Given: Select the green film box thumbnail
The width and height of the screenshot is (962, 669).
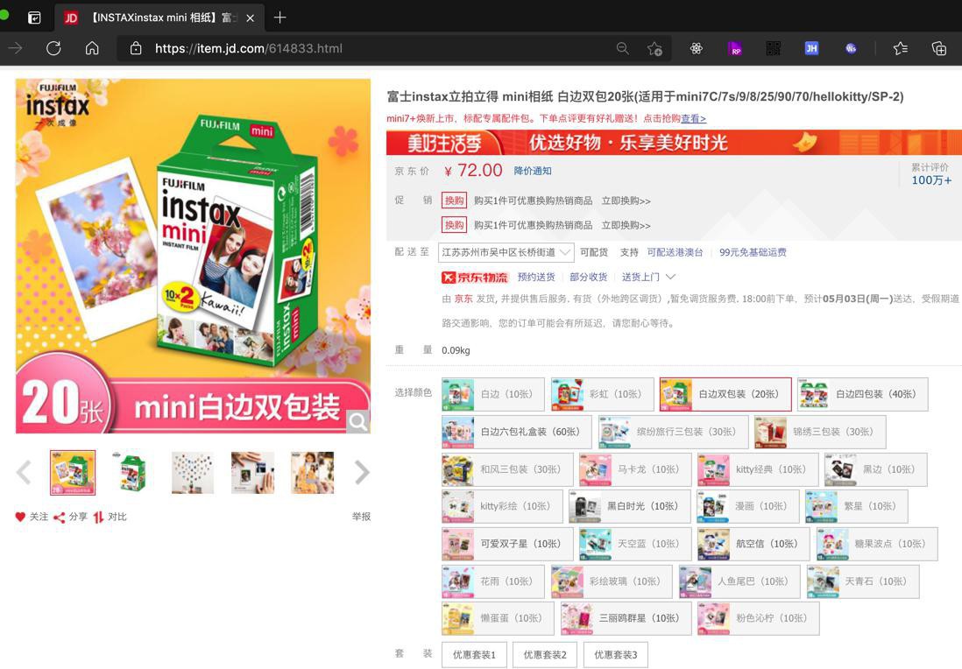Looking at the screenshot, I should point(132,473).
